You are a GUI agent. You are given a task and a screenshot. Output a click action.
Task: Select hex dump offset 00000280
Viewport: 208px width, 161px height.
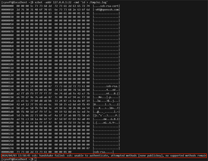coord(8,152)
